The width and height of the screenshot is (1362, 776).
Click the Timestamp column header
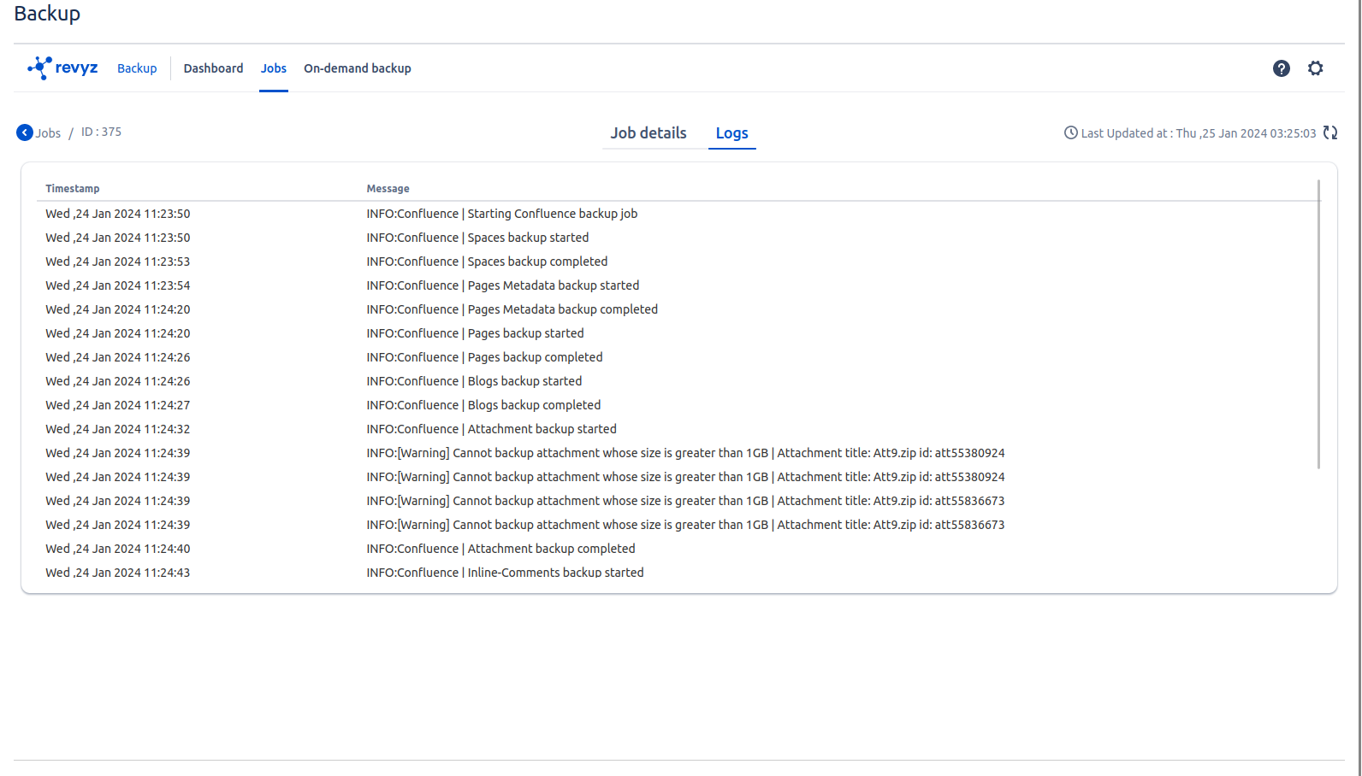[x=73, y=189]
